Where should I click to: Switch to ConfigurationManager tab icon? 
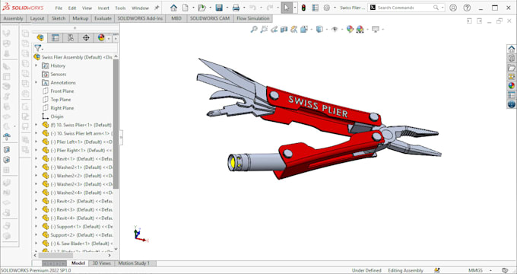pos(71,37)
